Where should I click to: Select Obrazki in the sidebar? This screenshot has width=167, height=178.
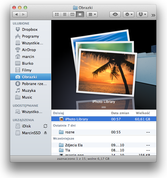coord(31,77)
